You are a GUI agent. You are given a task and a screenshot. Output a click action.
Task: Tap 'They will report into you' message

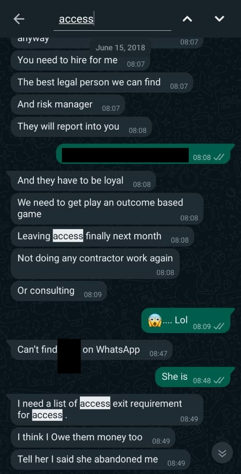pyautogui.click(x=81, y=127)
